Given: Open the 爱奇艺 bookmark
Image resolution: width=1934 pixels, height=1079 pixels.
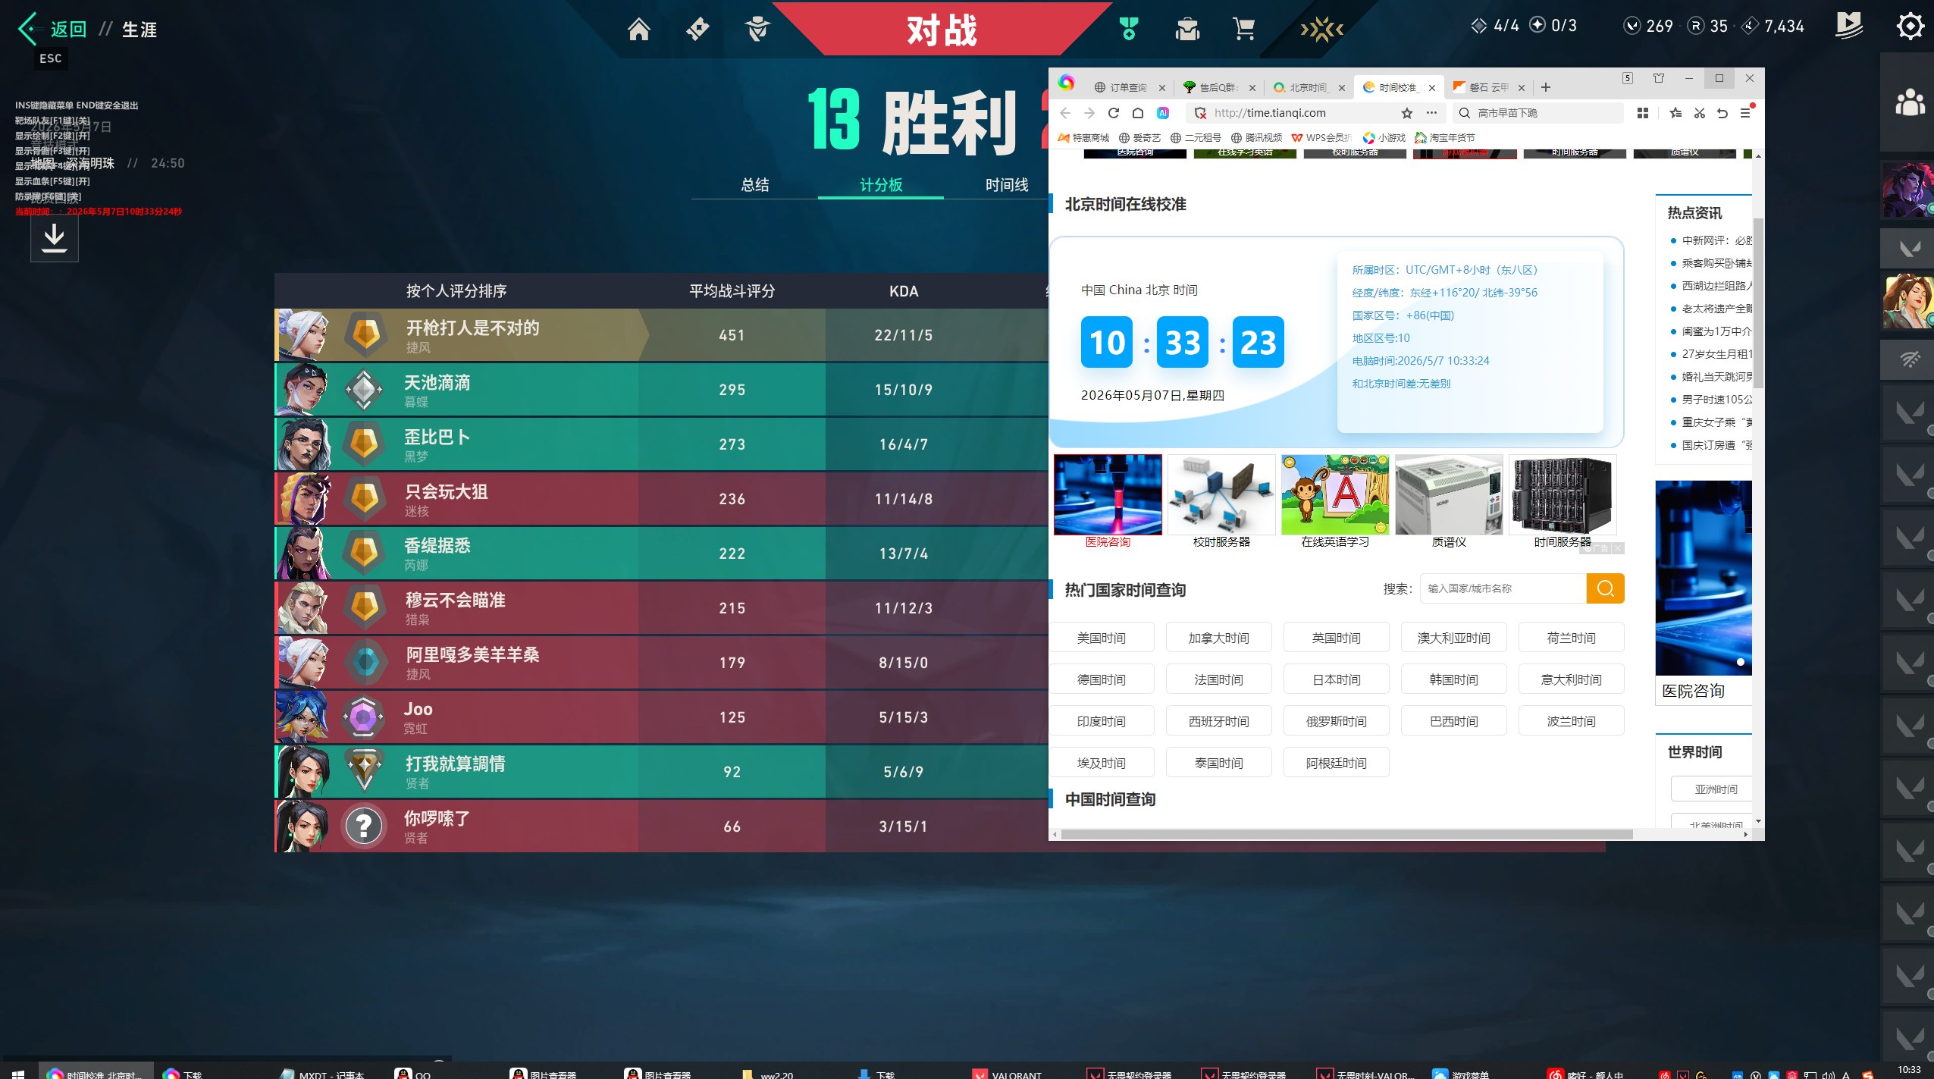Looking at the screenshot, I should pyautogui.click(x=1140, y=137).
